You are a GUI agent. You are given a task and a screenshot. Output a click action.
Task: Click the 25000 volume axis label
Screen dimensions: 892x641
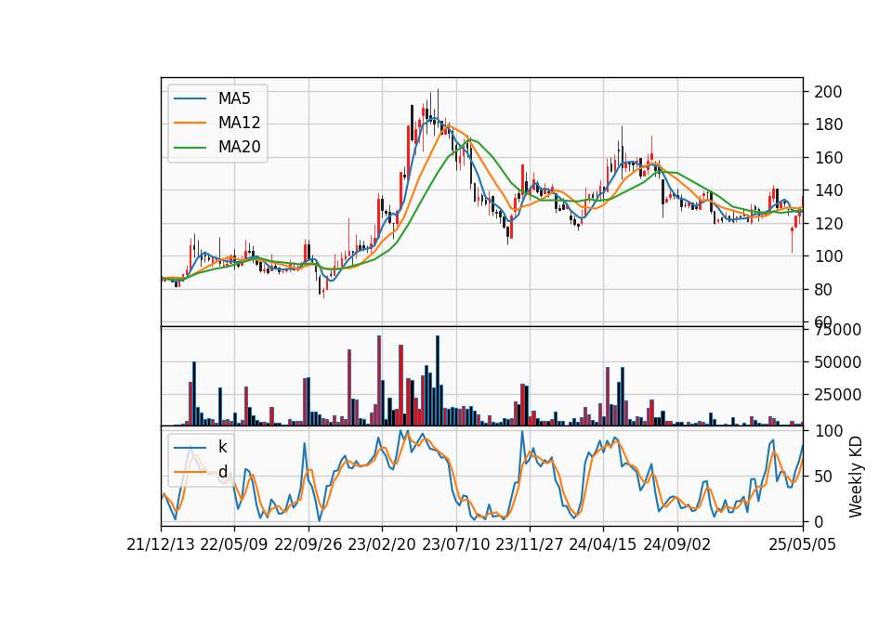pos(837,394)
